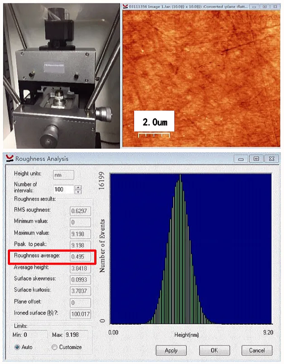Click the Number of intervals input field
Image resolution: width=284 pixels, height=364 pixels.
[x=63, y=189]
